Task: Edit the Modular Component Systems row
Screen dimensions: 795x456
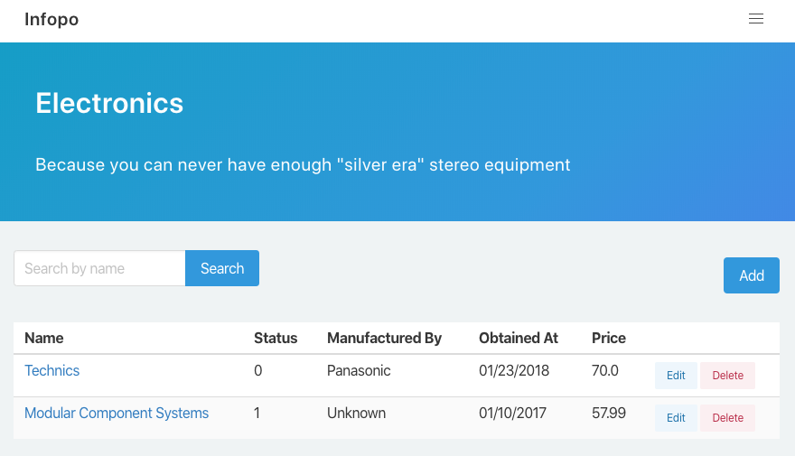Action: (x=676, y=418)
